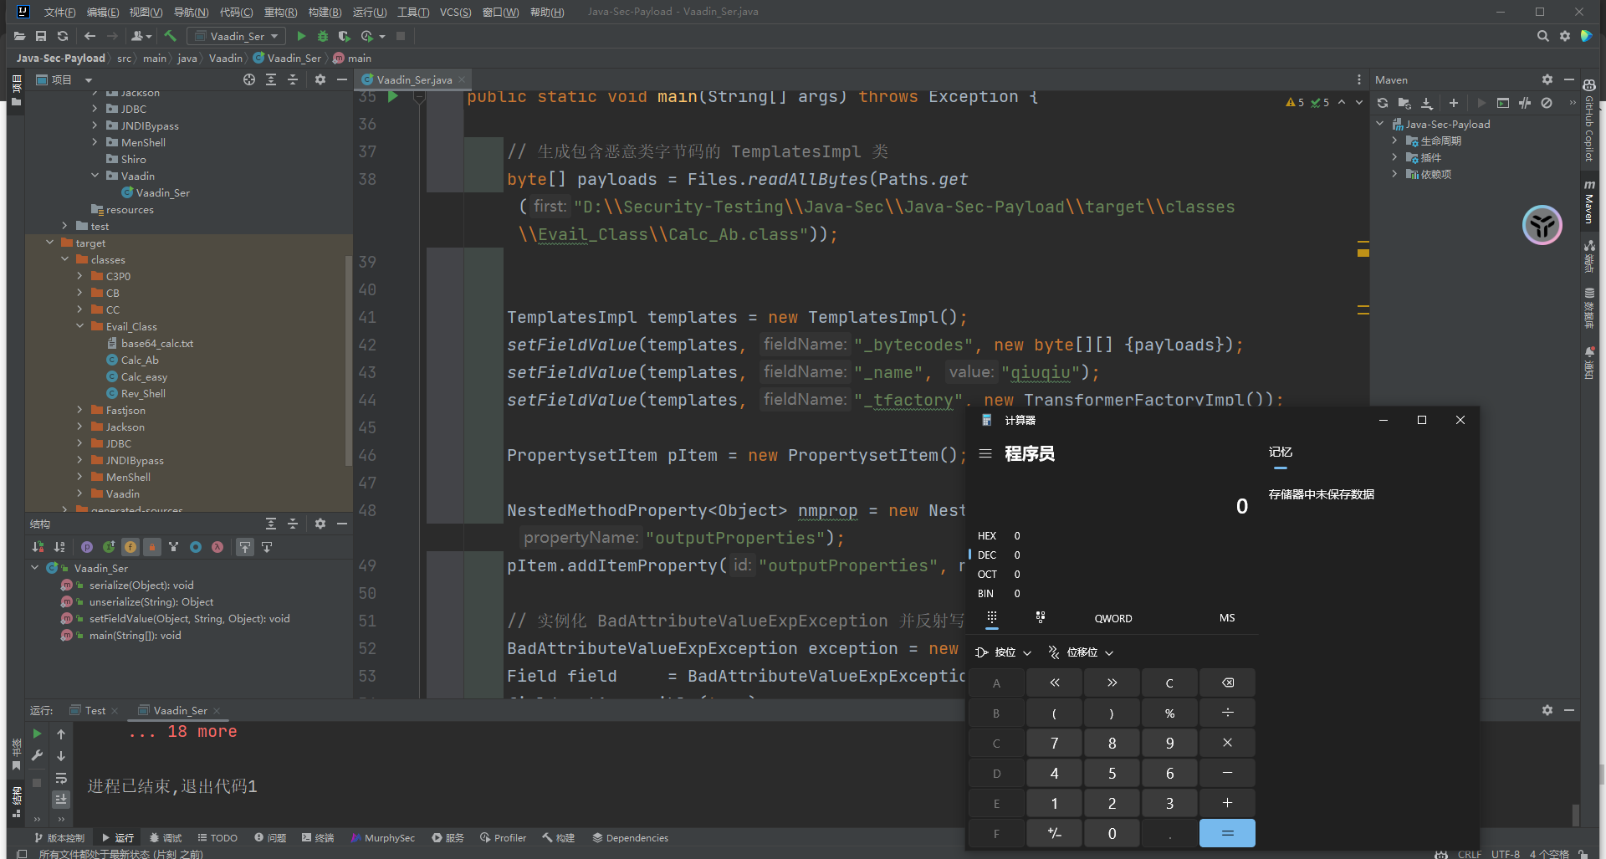Click run console vertical scrollbar thumb
The width and height of the screenshot is (1606, 859).
[1575, 815]
